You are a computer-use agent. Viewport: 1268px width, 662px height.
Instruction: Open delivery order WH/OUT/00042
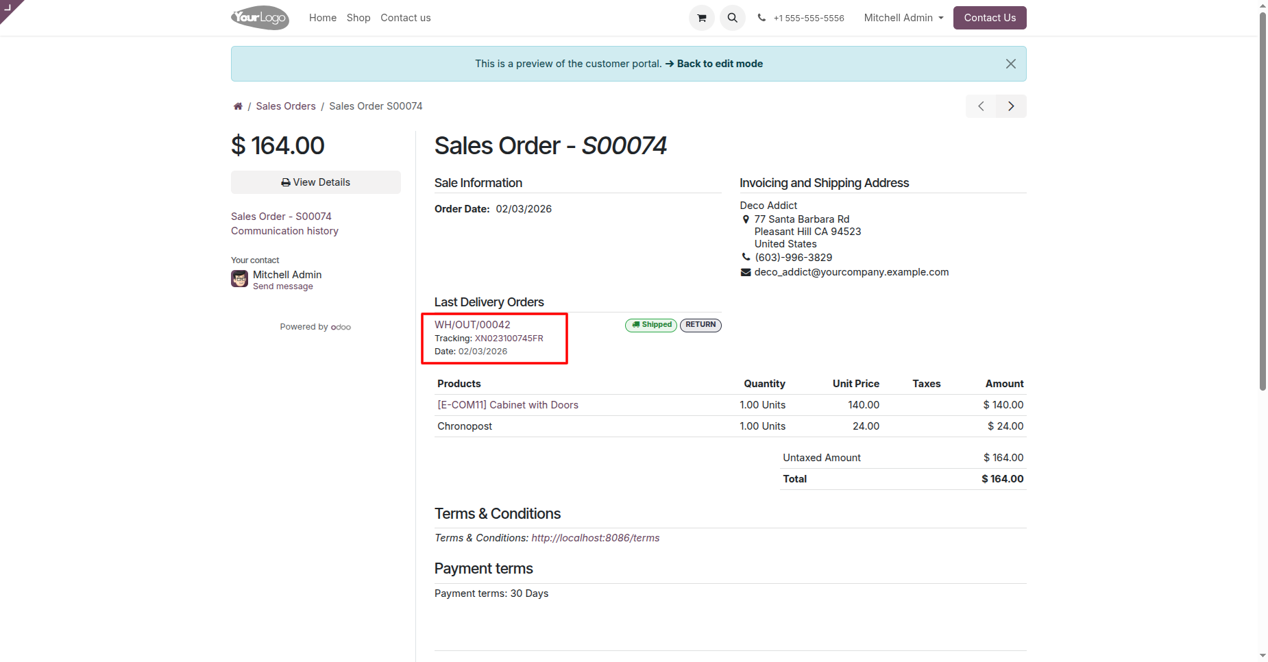(x=472, y=325)
